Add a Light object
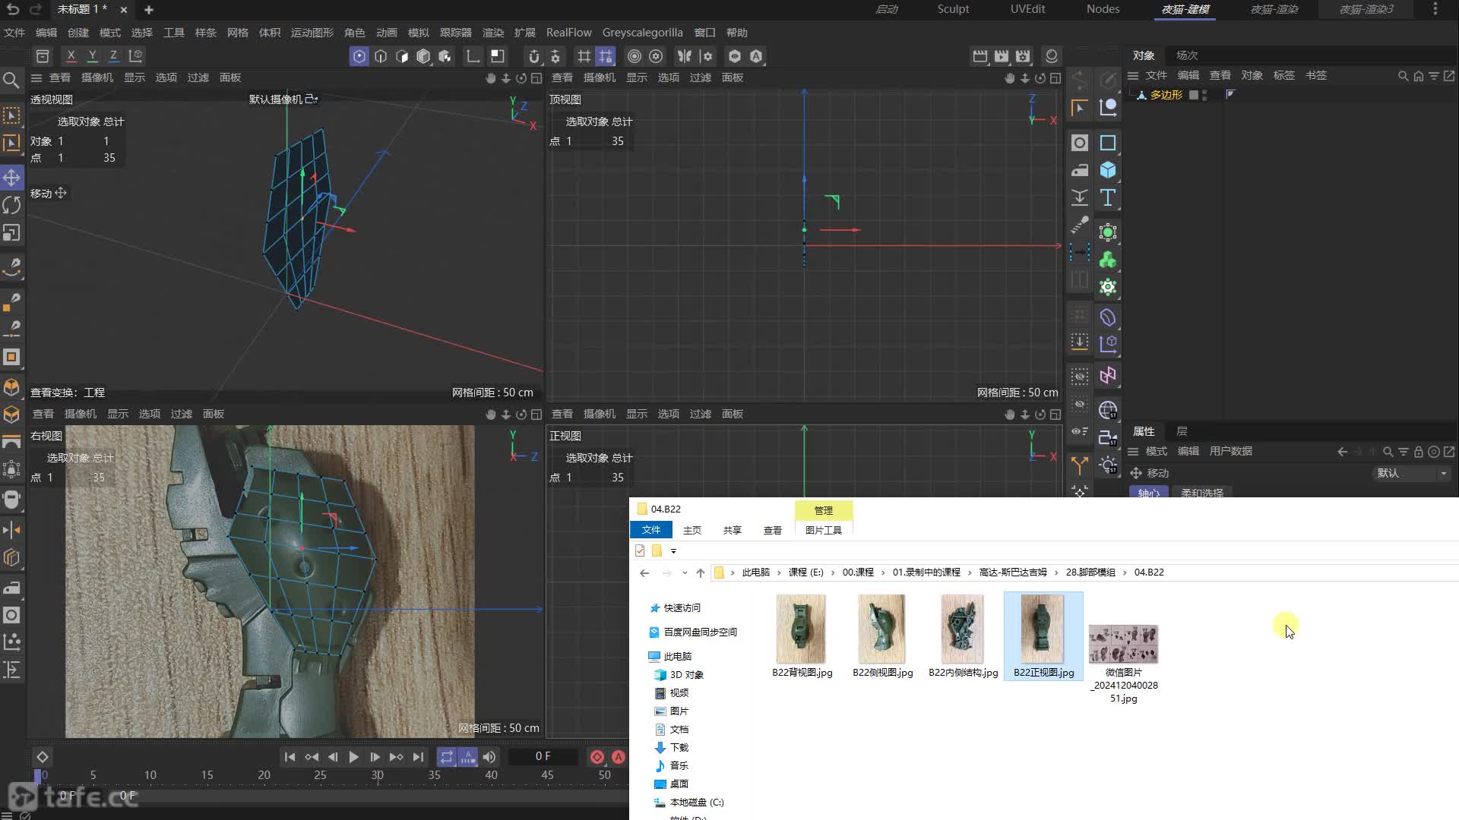Screen dimensions: 1459x820 1108,465
